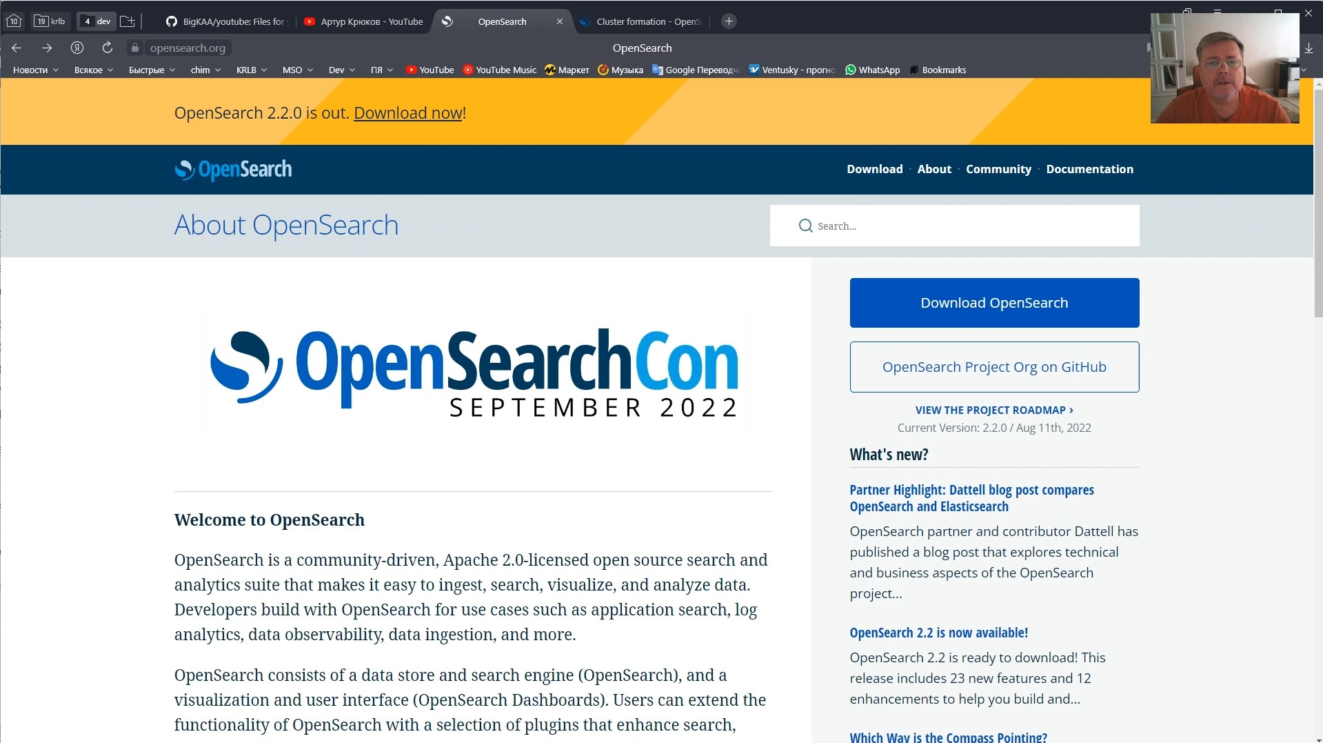1323x743 pixels.
Task: Switch to Артур Крюков YouTube tab
Action: (x=364, y=21)
